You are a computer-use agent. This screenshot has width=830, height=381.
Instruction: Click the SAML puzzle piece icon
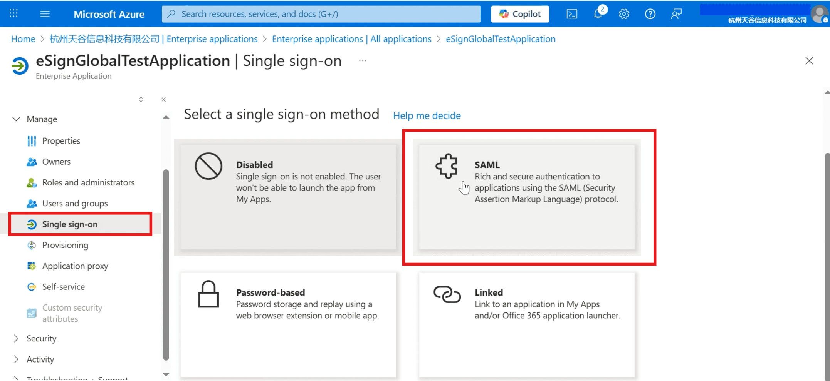pyautogui.click(x=447, y=166)
